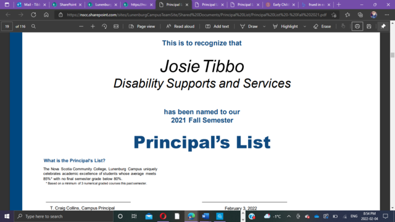Launch the Mail app from taskbar

point(149,216)
